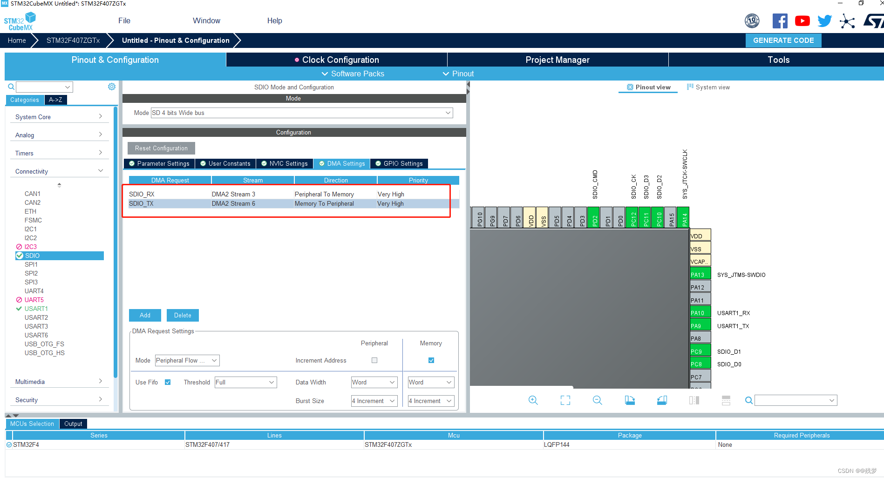Toggle the Use Fifo checkbox

pyautogui.click(x=168, y=382)
